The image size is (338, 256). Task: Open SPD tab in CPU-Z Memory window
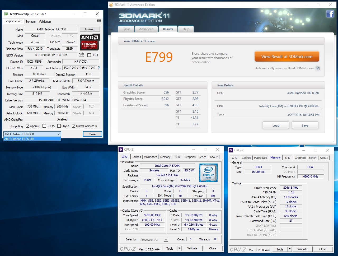(288, 158)
